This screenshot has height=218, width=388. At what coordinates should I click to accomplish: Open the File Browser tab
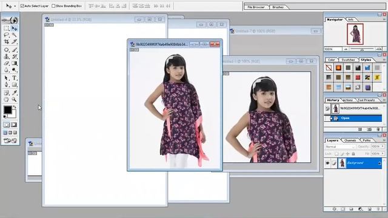(256, 7)
